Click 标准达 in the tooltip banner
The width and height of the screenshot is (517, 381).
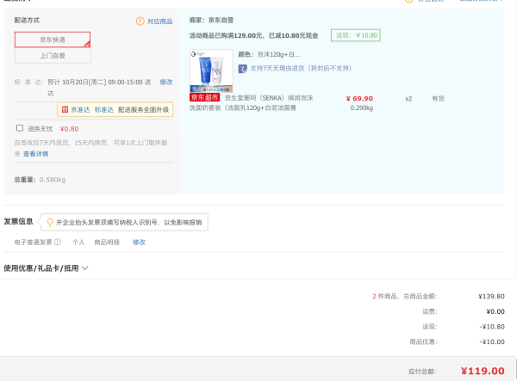(x=104, y=109)
